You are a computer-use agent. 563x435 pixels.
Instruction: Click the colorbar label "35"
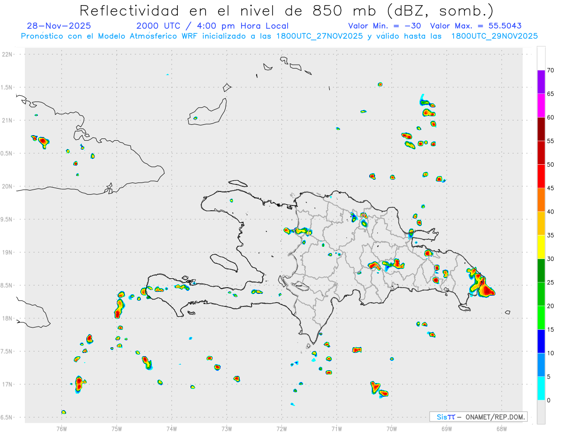(x=551, y=235)
